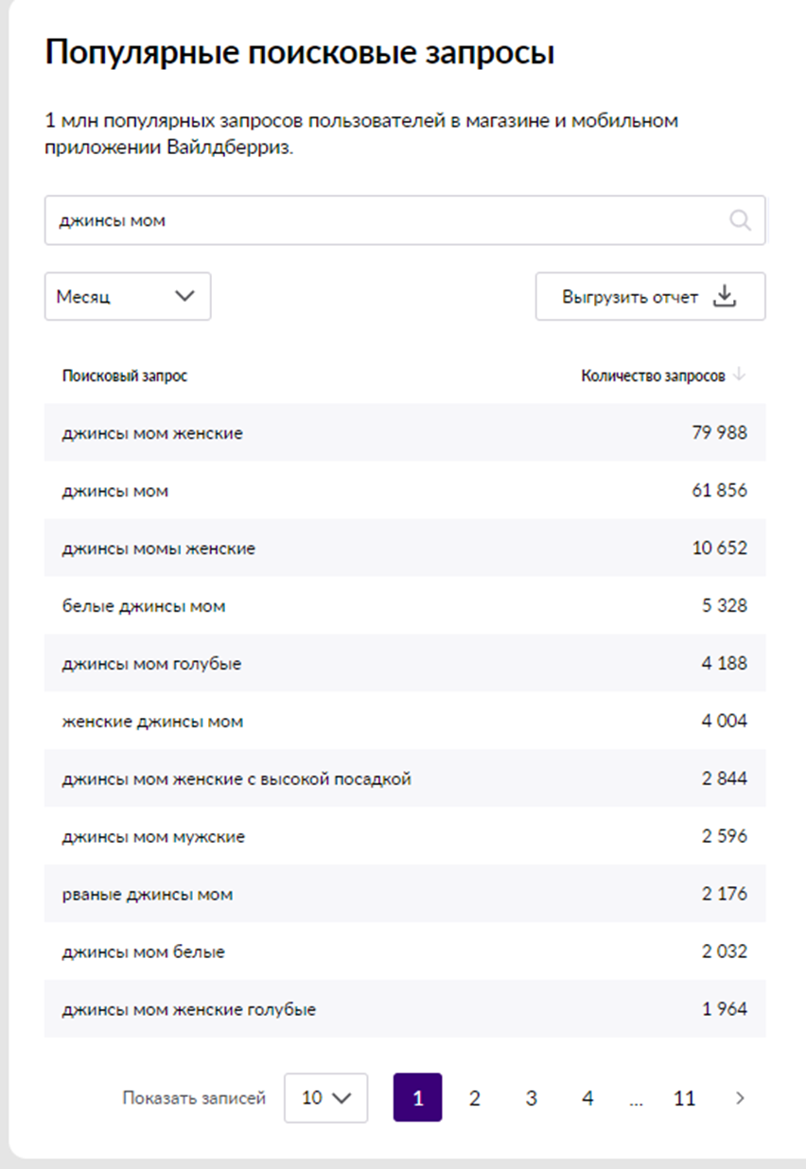Focus the search field containing джинсы мом
The width and height of the screenshot is (806, 1169).
[x=404, y=220]
